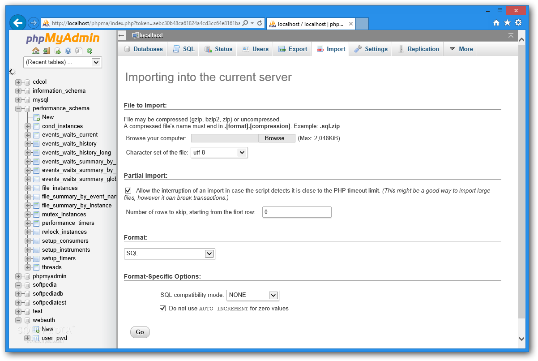Expand the information_schema database node
Screen dimensions: 538x361
coord(18,91)
